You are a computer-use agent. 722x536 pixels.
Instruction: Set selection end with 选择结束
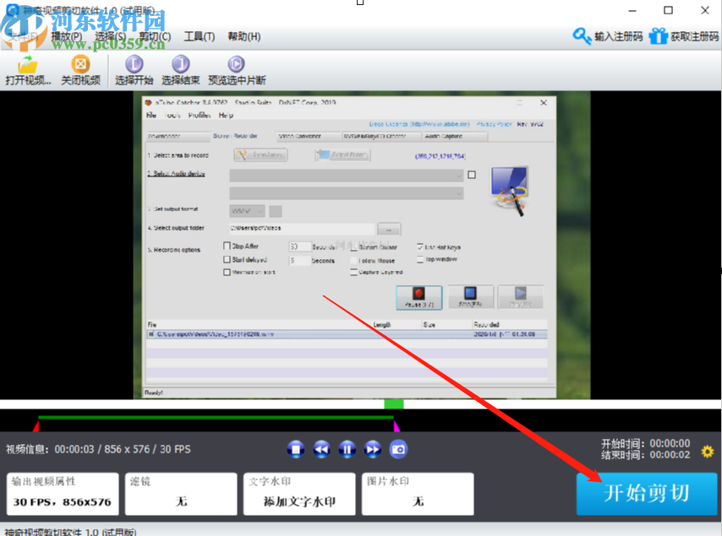click(x=181, y=71)
